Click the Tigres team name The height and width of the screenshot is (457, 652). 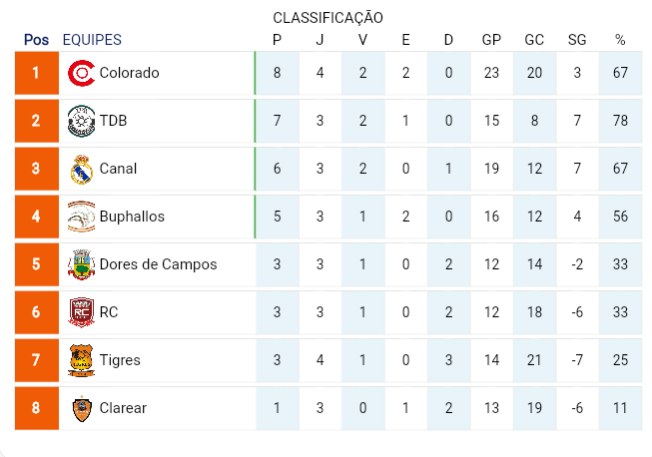click(x=120, y=360)
